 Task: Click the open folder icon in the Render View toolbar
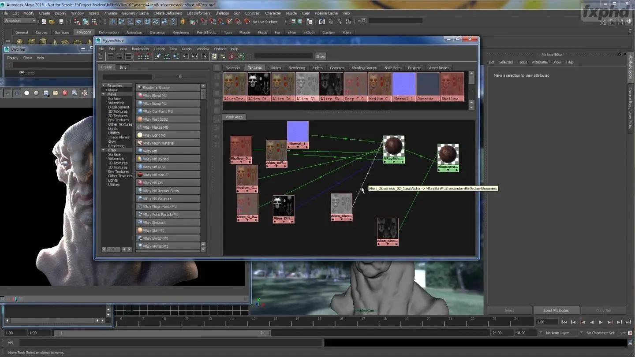coord(55,93)
